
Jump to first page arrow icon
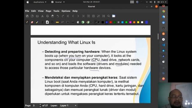coord(68,16)
